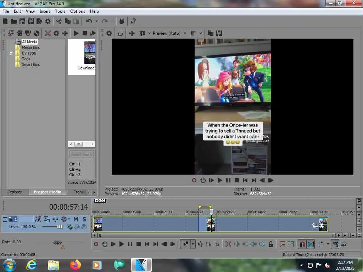The image size is (363, 272).
Task: Switch to the Transitions tab
Action: (x=79, y=192)
